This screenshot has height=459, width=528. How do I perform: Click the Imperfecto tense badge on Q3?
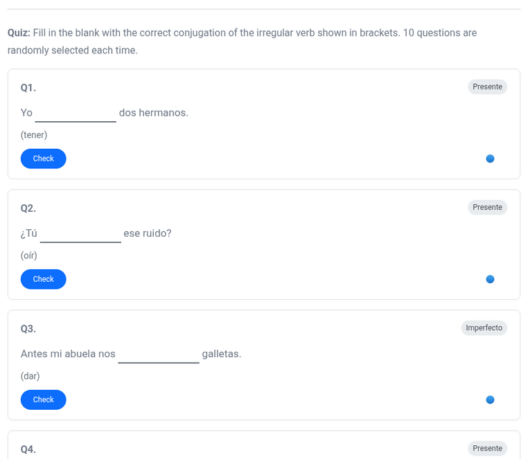pyautogui.click(x=484, y=327)
